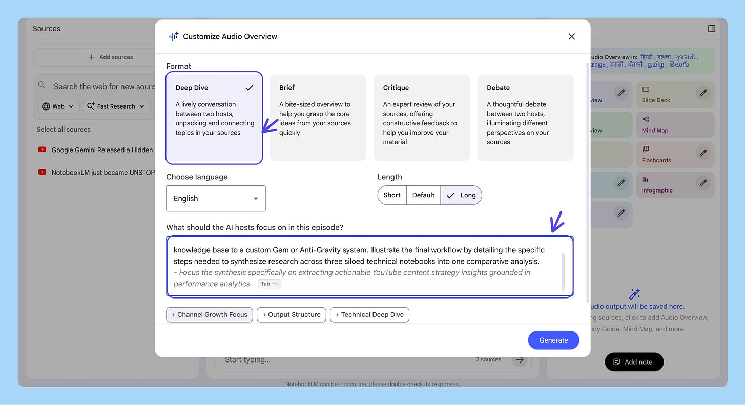Focus the AI hosts prompt text box

pos(369,266)
